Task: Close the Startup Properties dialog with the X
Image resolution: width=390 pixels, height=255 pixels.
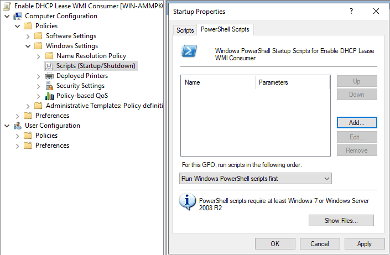Action: click(x=376, y=11)
